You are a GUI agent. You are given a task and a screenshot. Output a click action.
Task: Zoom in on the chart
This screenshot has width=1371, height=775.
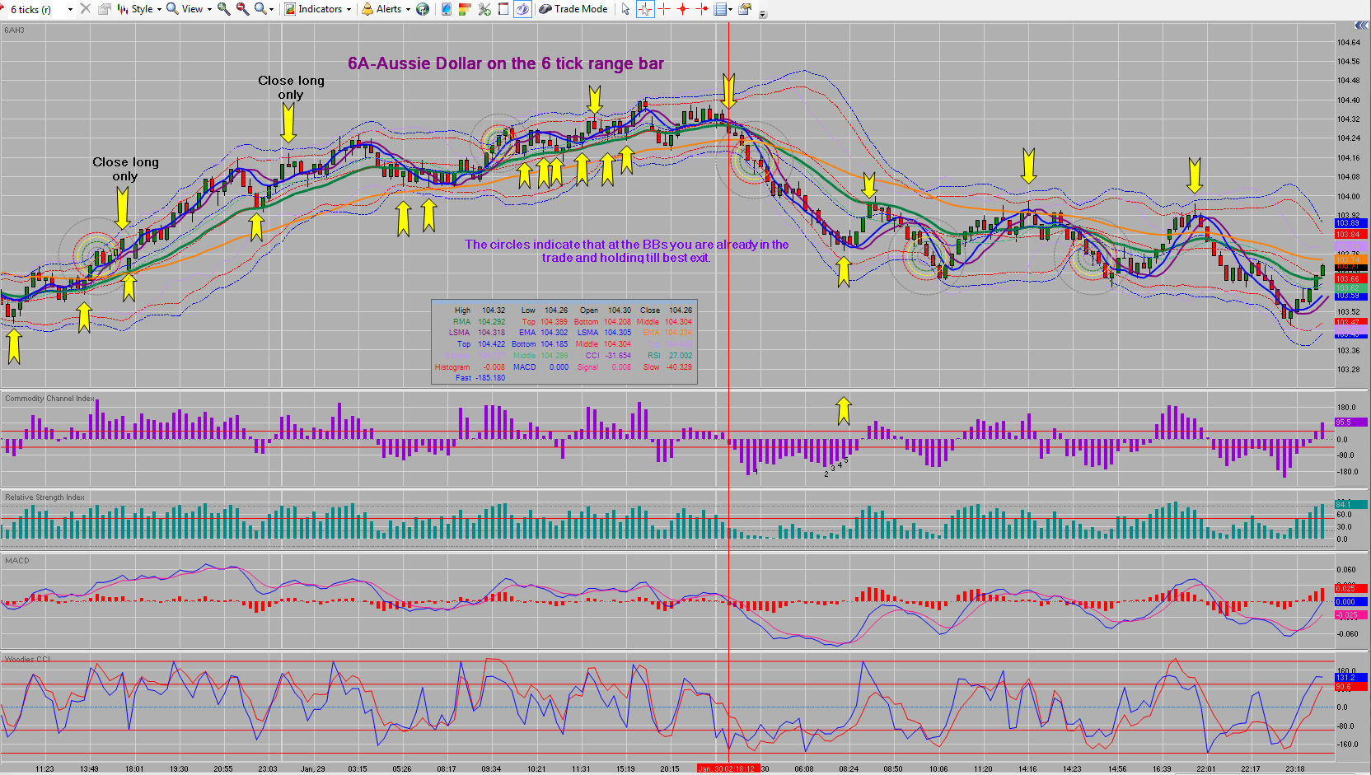point(223,9)
